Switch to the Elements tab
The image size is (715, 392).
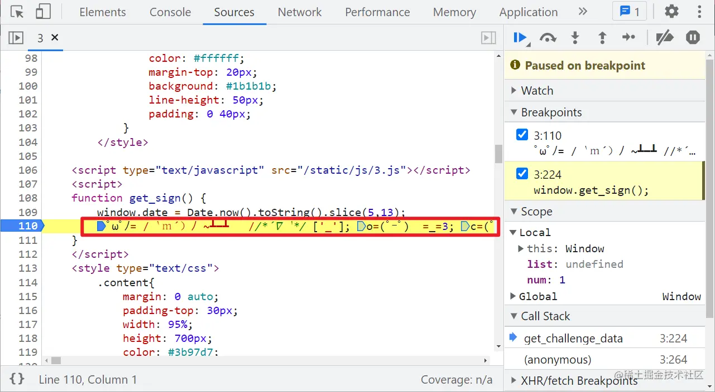(103, 12)
